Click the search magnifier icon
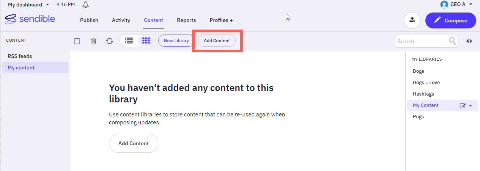480x171 pixels. 453,41
